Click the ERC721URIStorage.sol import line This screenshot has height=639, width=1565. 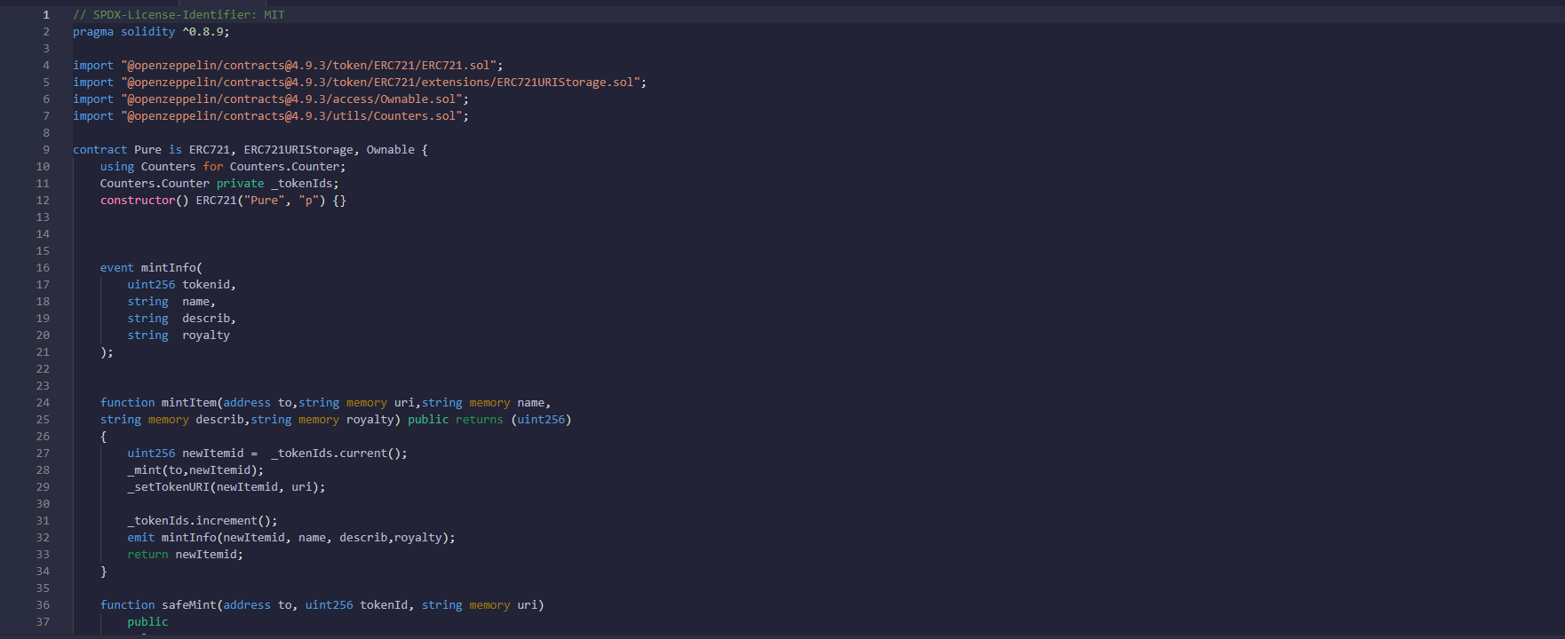pyautogui.click(x=360, y=82)
